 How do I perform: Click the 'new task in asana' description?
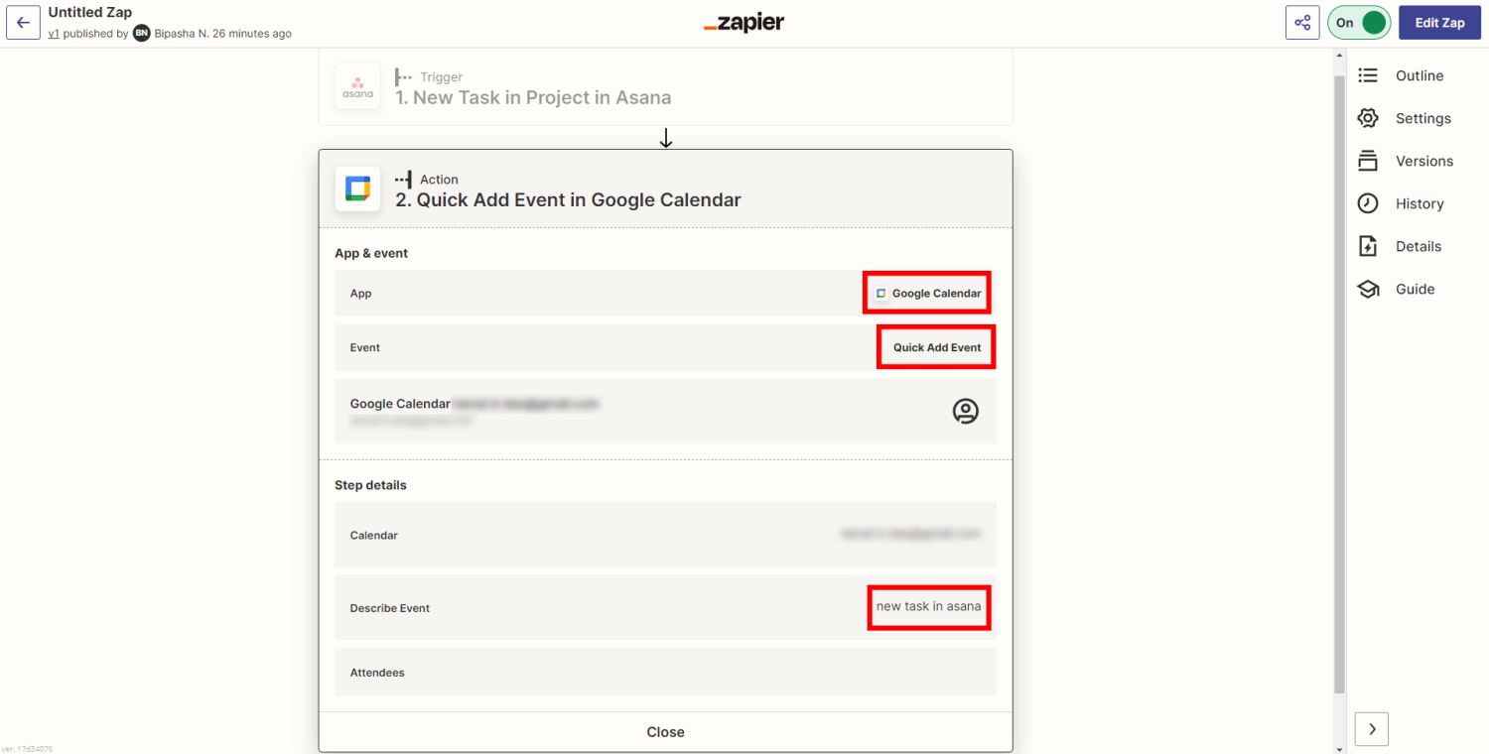click(x=928, y=606)
